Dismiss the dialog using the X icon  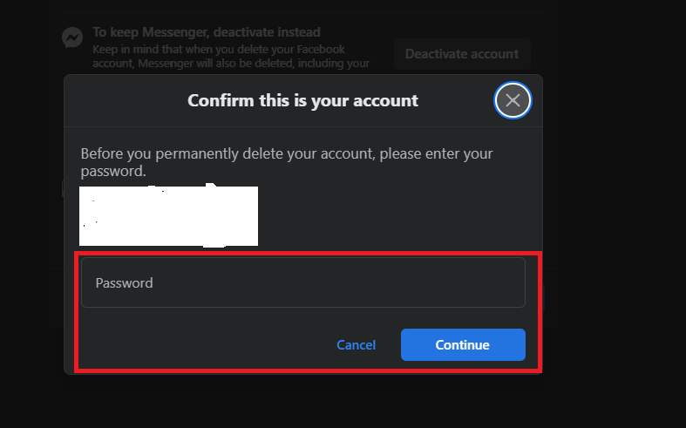click(513, 100)
